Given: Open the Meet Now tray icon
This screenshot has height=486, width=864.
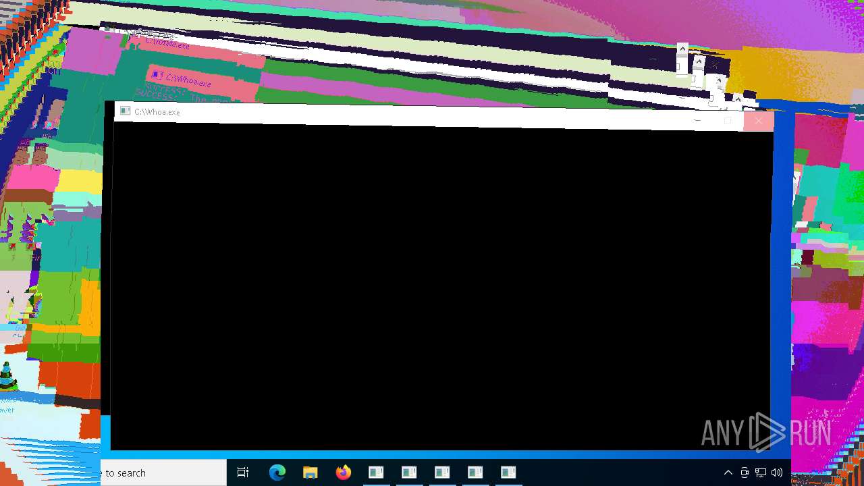Looking at the screenshot, I should coord(745,473).
